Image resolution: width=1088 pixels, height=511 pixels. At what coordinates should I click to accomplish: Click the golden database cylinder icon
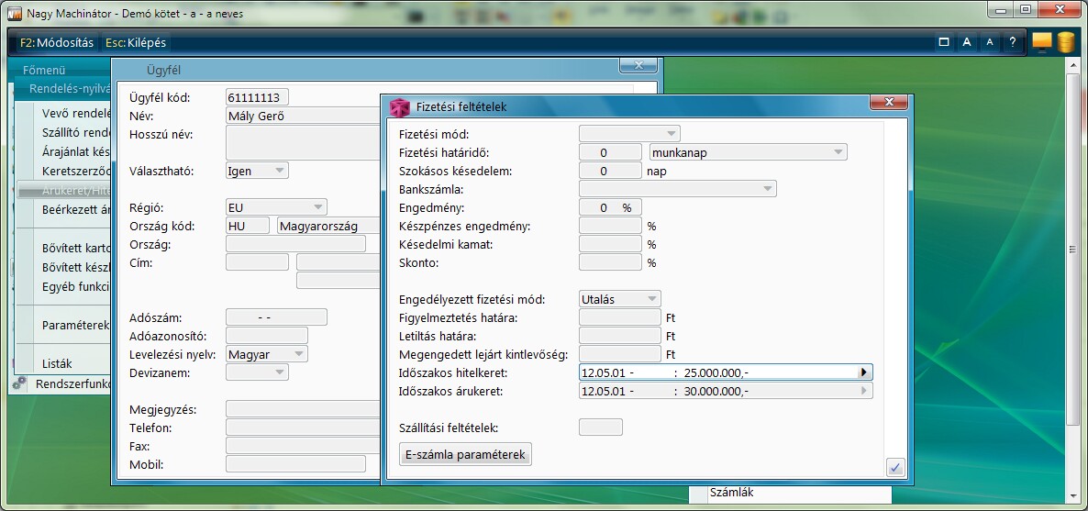(x=1065, y=42)
